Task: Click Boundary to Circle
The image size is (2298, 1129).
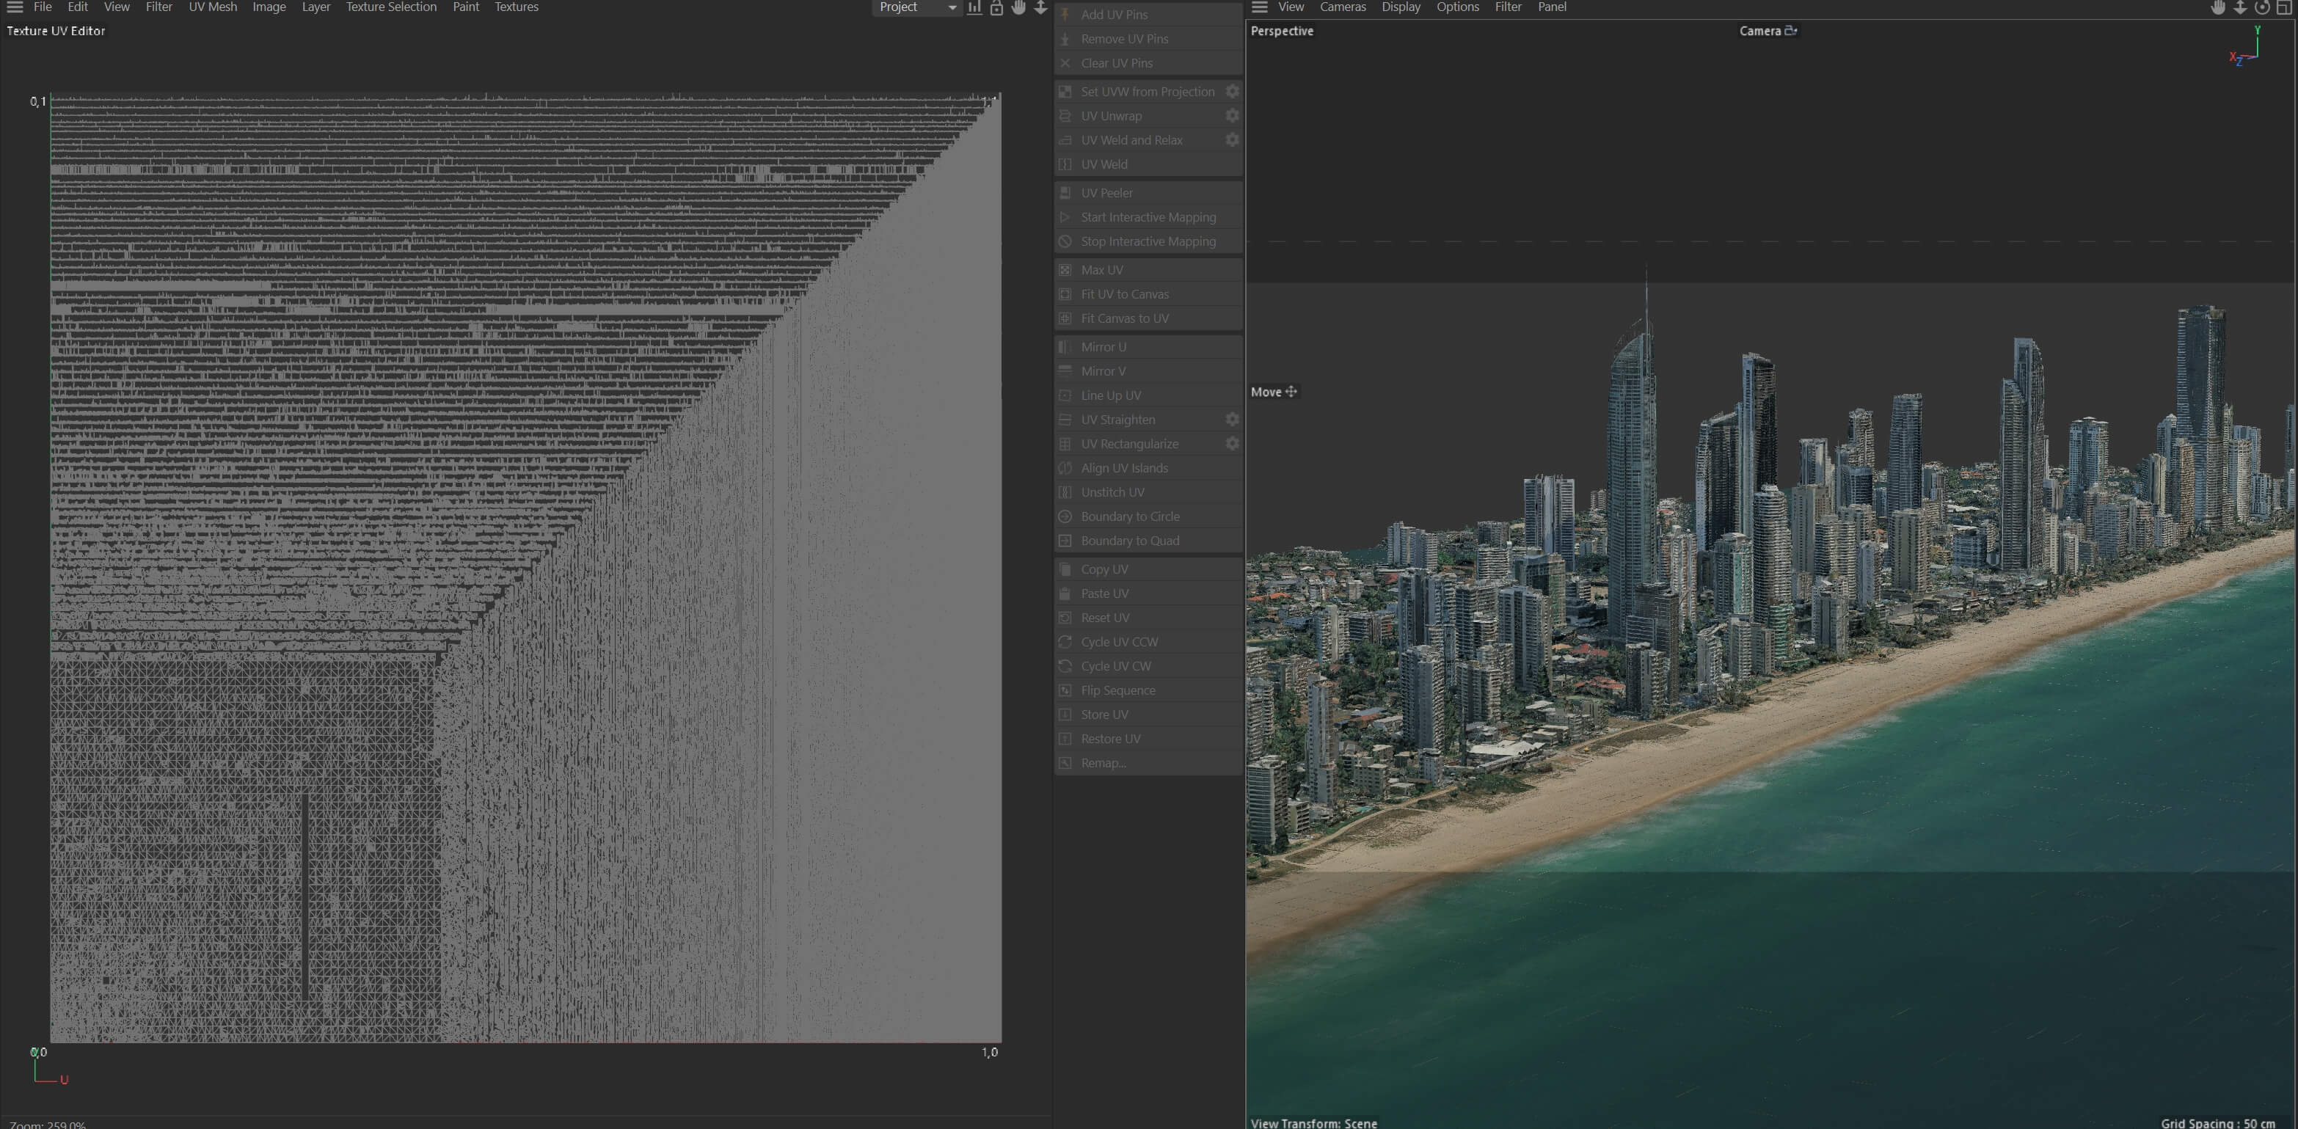Action: click(1148, 516)
